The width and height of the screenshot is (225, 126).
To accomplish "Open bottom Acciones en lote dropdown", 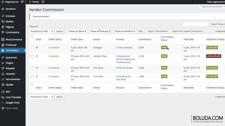I will pos(41,97).
